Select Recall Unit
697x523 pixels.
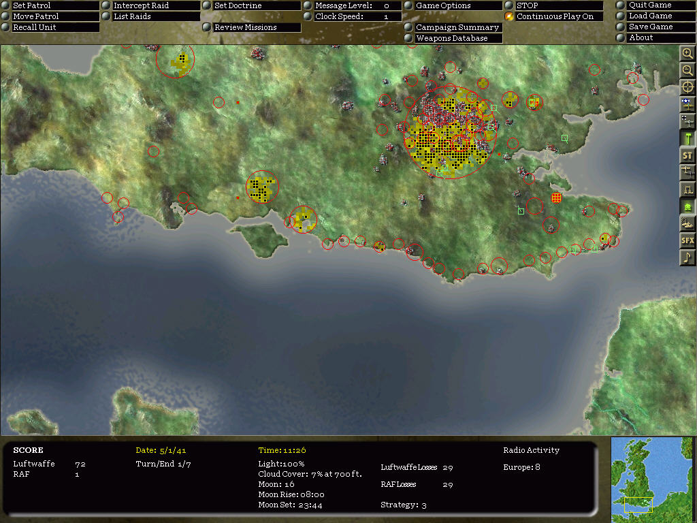(50, 27)
